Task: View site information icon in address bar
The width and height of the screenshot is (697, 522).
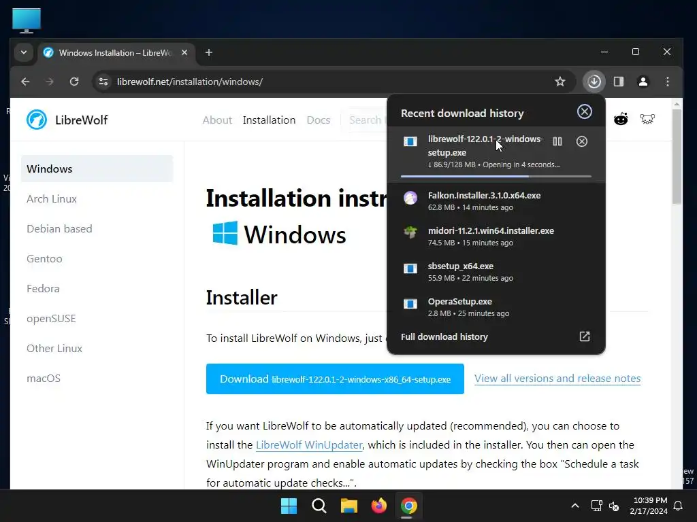Action: [x=103, y=82]
